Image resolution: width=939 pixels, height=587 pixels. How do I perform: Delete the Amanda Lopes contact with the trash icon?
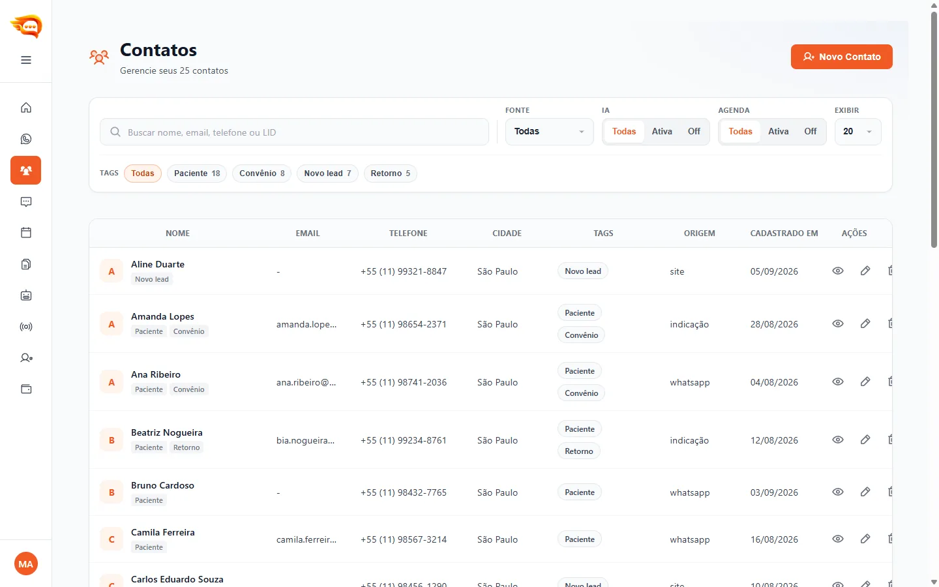tap(889, 324)
